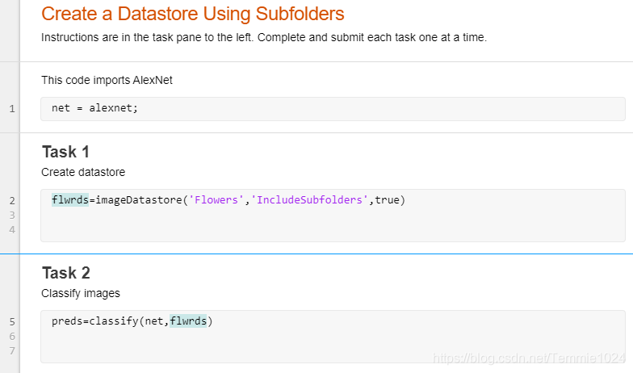Viewport: 633px width, 373px height.
Task: Click line number 7 in the gutter
Action: pyautogui.click(x=12, y=350)
